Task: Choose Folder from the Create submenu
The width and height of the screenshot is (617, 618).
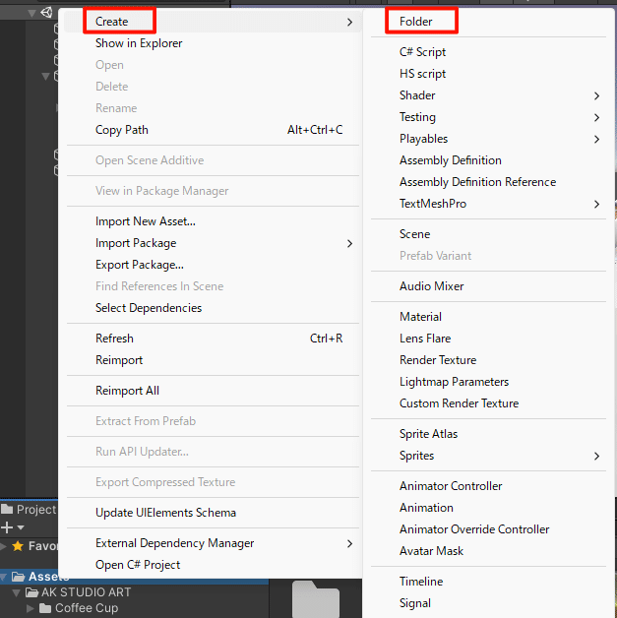Action: pos(416,21)
